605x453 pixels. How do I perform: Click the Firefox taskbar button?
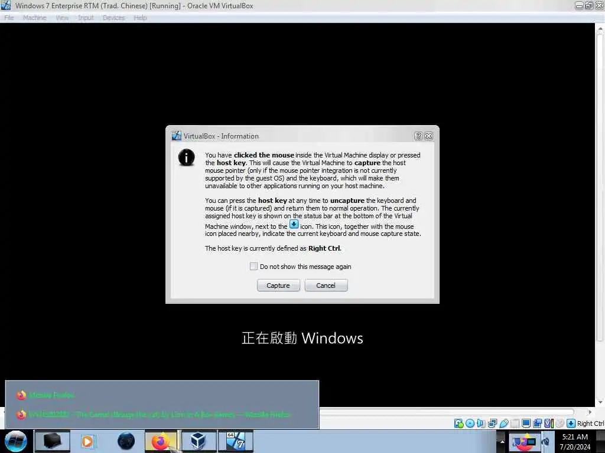(x=161, y=441)
